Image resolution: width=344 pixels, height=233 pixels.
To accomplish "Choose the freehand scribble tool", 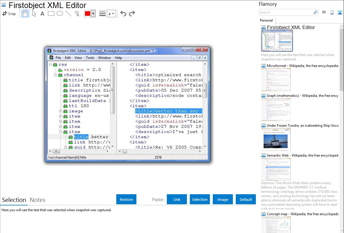I will pos(77,14).
